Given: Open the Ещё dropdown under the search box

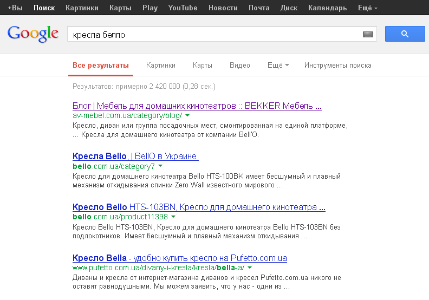Looking at the screenshot, I should pyautogui.click(x=278, y=66).
